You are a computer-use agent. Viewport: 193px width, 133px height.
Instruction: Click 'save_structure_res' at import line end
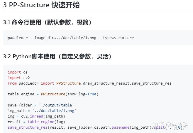point(152,83)
